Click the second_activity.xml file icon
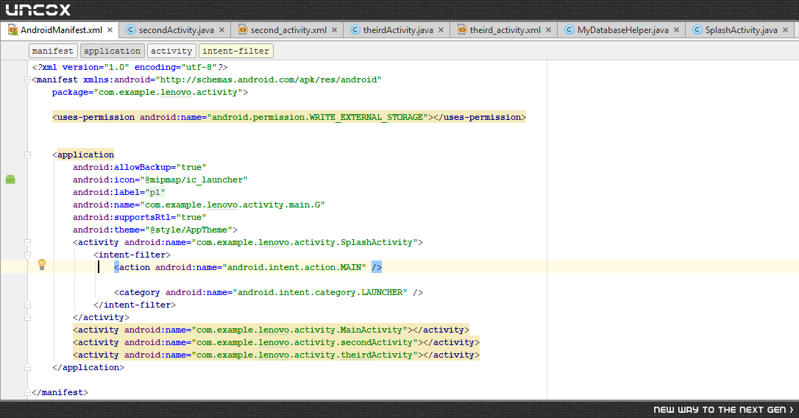This screenshot has width=799, height=418. pyautogui.click(x=243, y=30)
